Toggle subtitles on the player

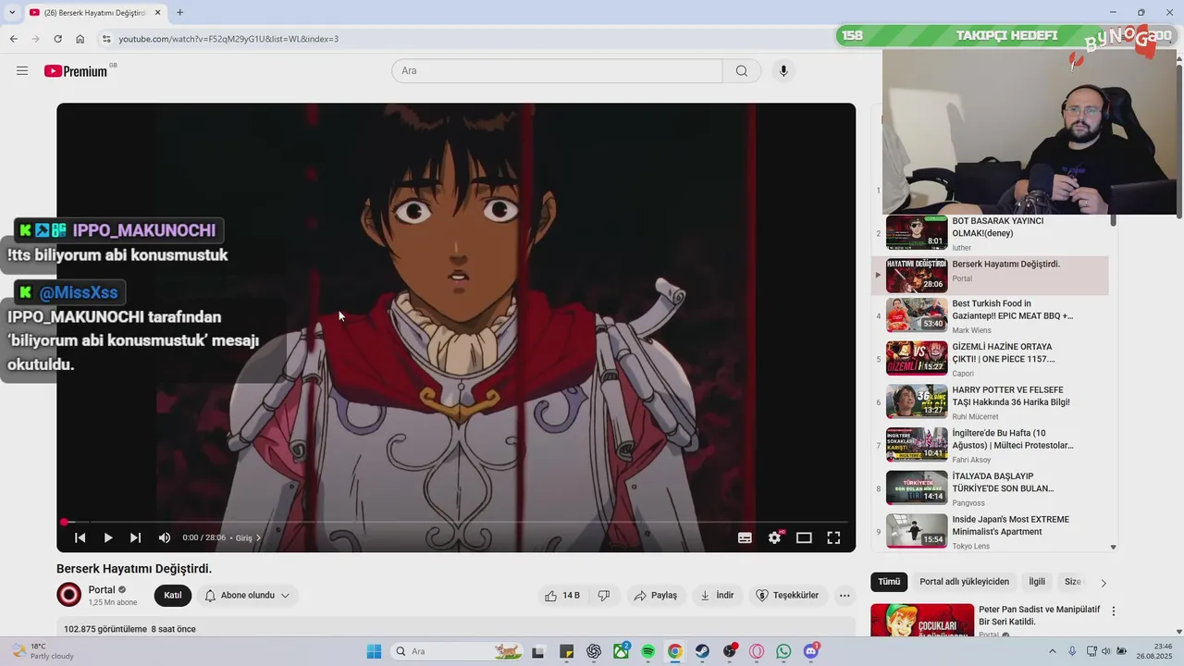745,537
